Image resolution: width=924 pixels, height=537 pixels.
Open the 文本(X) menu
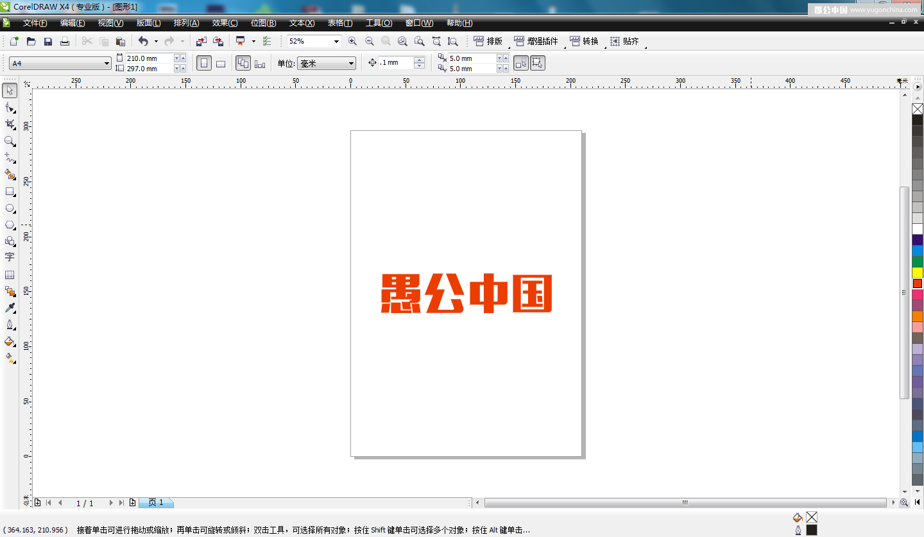pyautogui.click(x=302, y=23)
